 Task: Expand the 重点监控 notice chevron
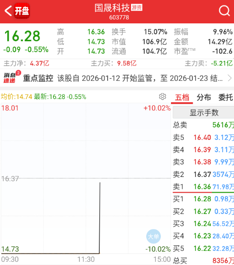[x=229, y=78]
